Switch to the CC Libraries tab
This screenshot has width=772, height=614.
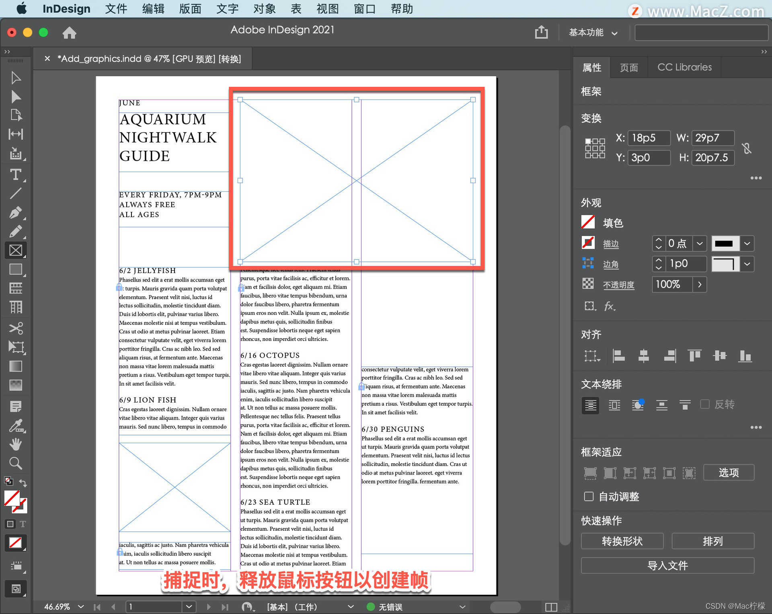coord(684,67)
